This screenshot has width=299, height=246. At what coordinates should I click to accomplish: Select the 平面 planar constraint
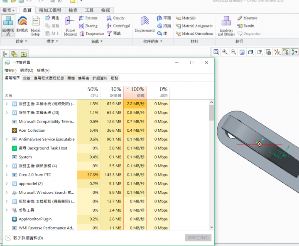[164, 18]
